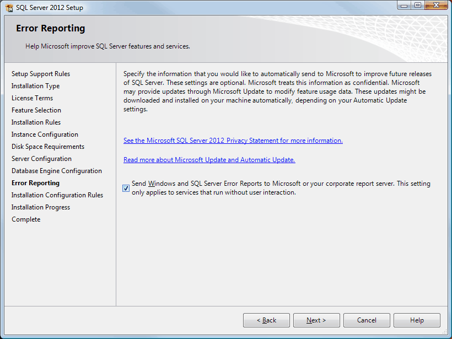Select the Complete step
The width and height of the screenshot is (452, 339).
pyautogui.click(x=26, y=219)
